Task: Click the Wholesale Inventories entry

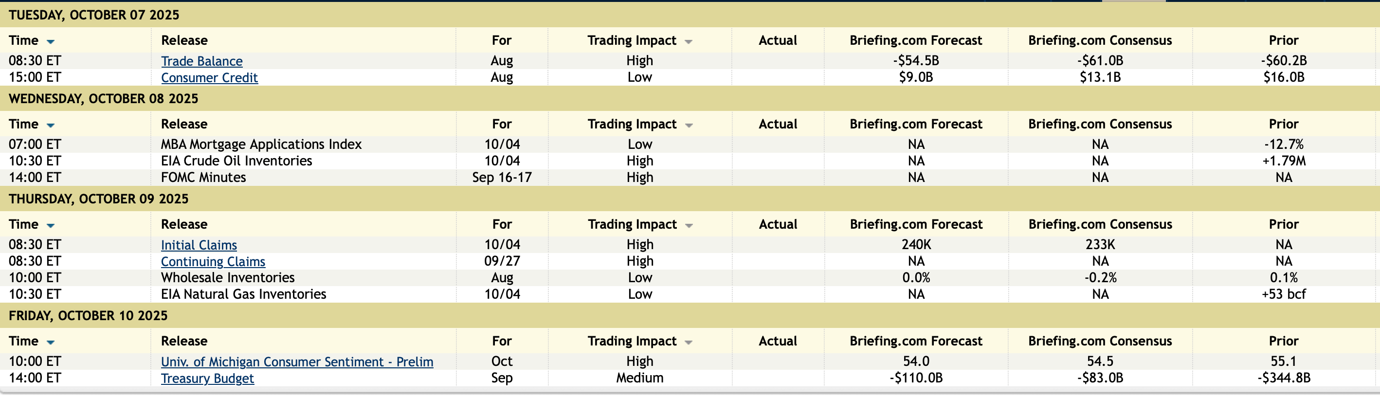Action: tap(228, 277)
